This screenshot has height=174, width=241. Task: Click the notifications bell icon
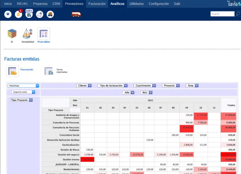(18, 14)
